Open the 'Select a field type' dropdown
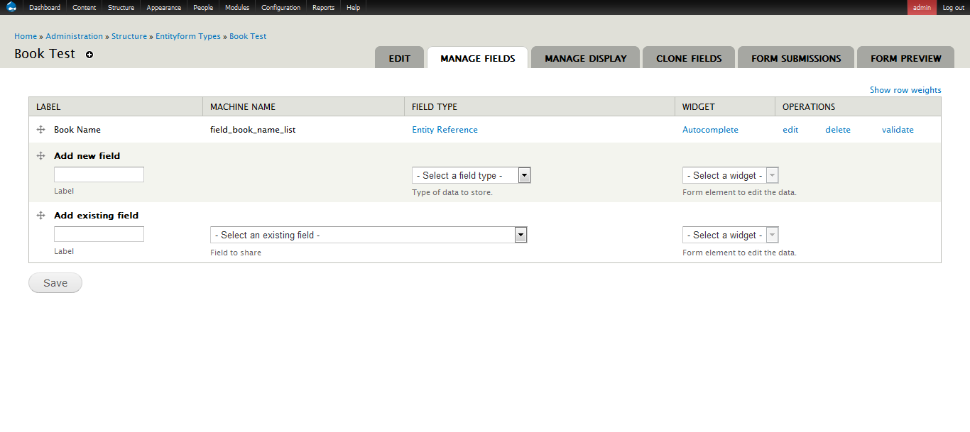The width and height of the screenshot is (970, 432). click(471, 175)
